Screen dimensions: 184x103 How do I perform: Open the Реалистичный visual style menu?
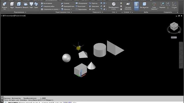[20, 16]
